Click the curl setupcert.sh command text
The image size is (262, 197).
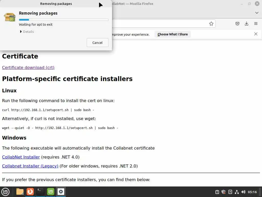(x=48, y=110)
